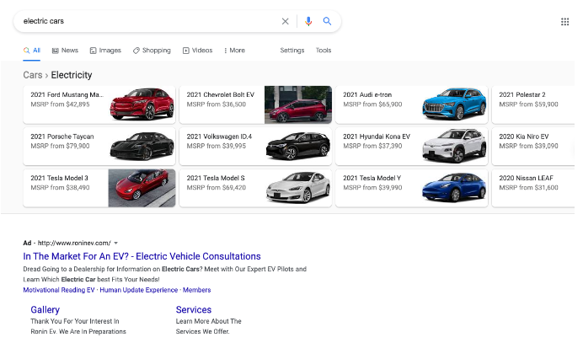This screenshot has width=583, height=343.
Task: Open the Gallery sitelink
Action: tap(45, 310)
